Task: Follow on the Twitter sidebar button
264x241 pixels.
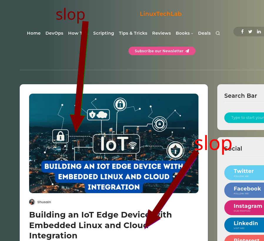Action: pos(244,173)
